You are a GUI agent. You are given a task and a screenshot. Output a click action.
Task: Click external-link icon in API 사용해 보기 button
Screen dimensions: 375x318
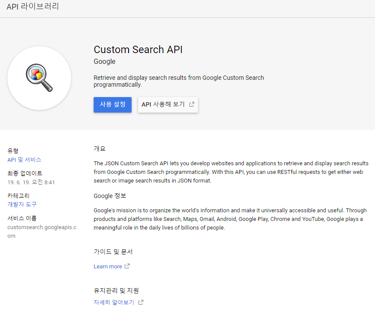coord(192,104)
